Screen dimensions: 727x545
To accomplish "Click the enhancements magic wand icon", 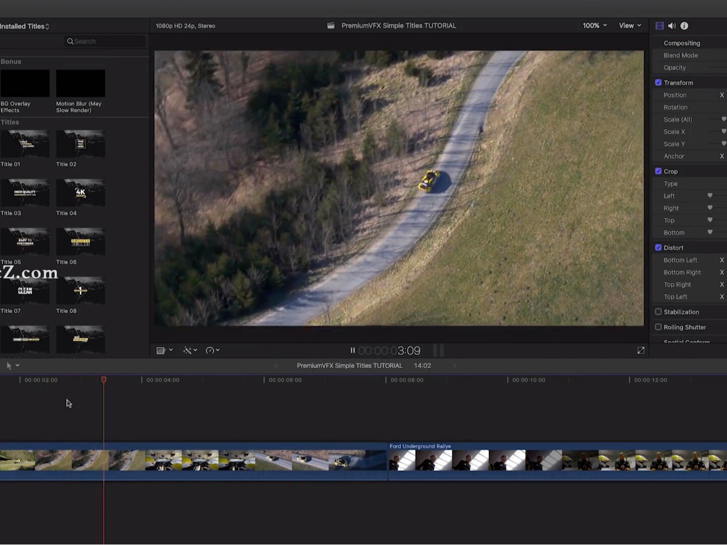I will [188, 350].
